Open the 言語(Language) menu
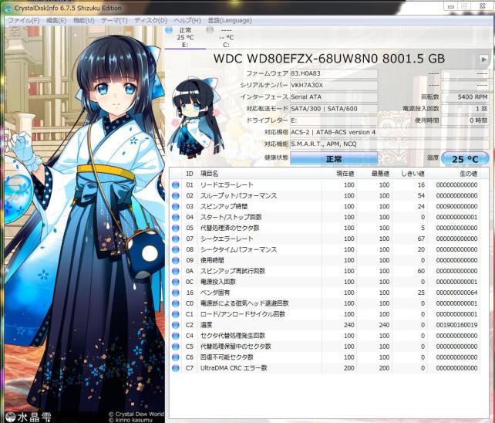Image resolution: width=495 pixels, height=423 pixels. (230, 21)
